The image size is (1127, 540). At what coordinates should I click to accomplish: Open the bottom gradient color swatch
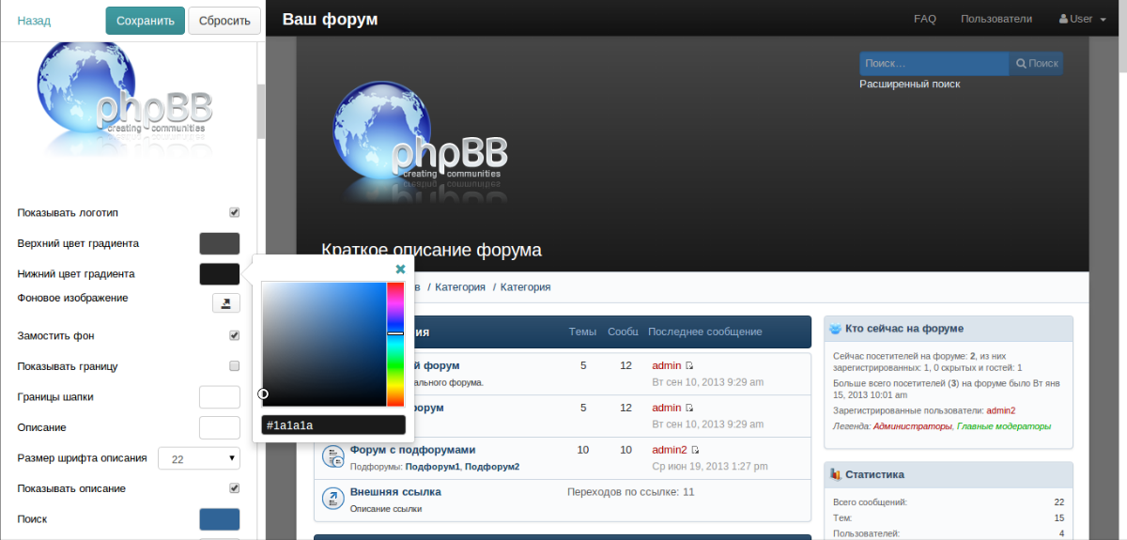coord(220,274)
